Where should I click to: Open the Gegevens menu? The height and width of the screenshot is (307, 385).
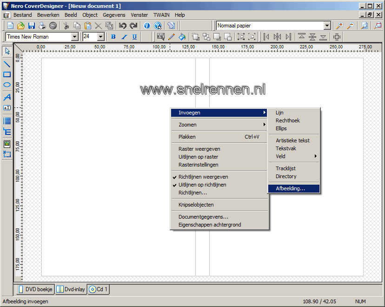click(114, 15)
